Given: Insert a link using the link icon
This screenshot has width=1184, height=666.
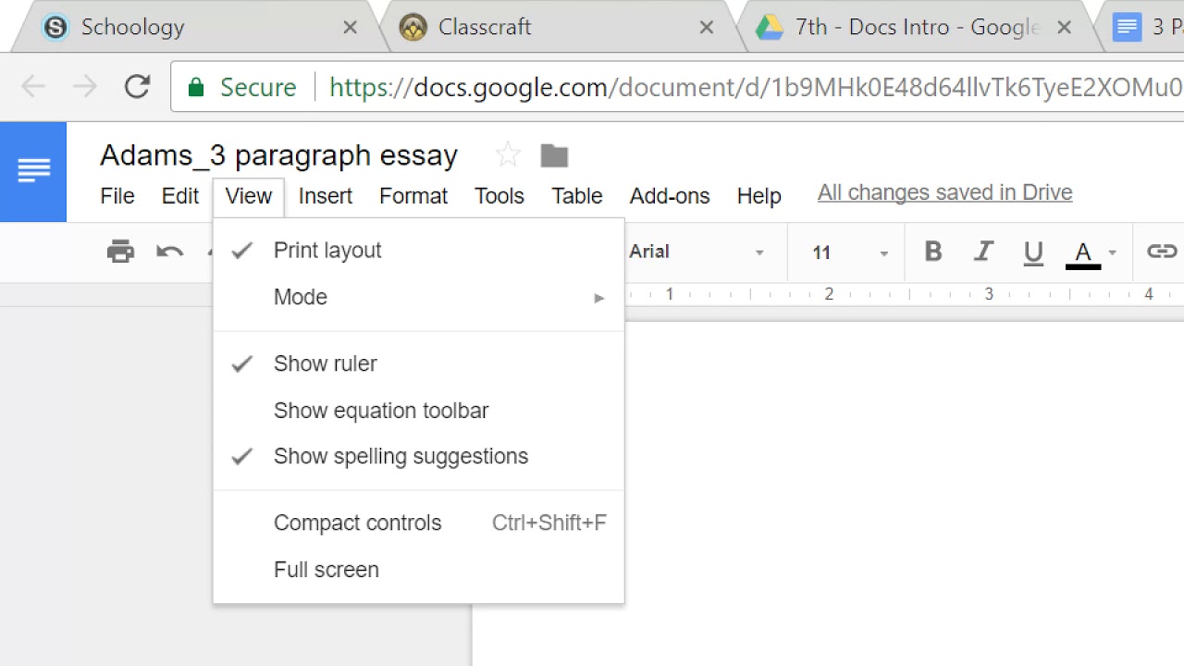Looking at the screenshot, I should pyautogui.click(x=1162, y=251).
